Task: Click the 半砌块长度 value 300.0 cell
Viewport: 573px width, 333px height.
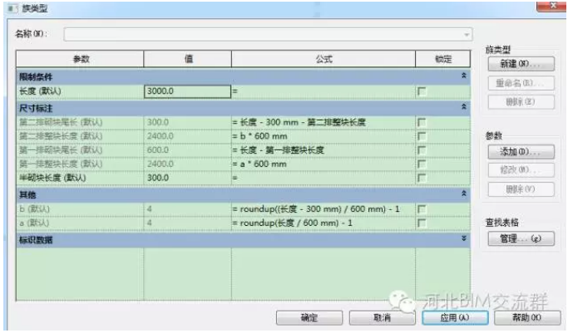Action: [x=187, y=178]
